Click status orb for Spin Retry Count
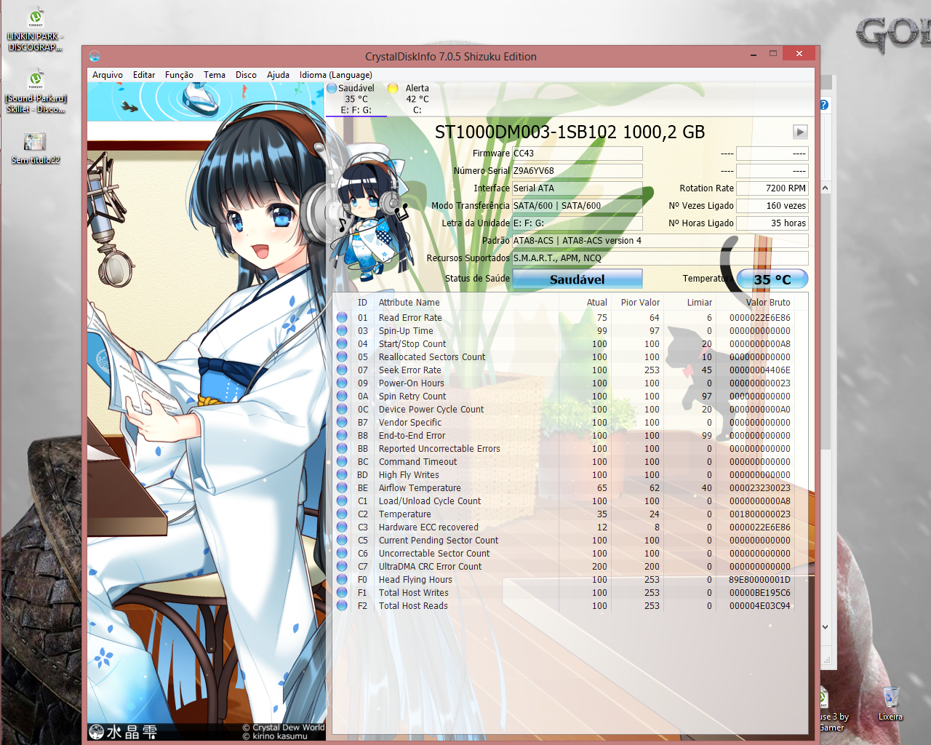Screen dimensions: 931x745 (342, 397)
